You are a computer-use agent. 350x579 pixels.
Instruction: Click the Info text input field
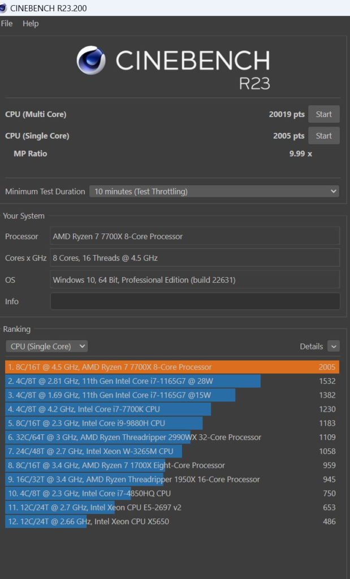tap(195, 301)
